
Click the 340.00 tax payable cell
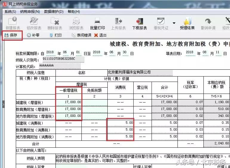point(217,116)
